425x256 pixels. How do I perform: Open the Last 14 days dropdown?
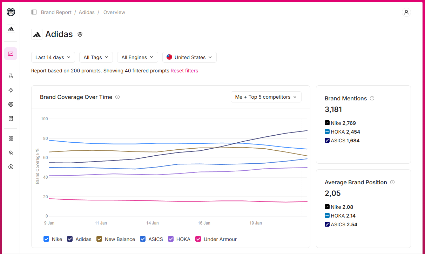[x=53, y=57]
